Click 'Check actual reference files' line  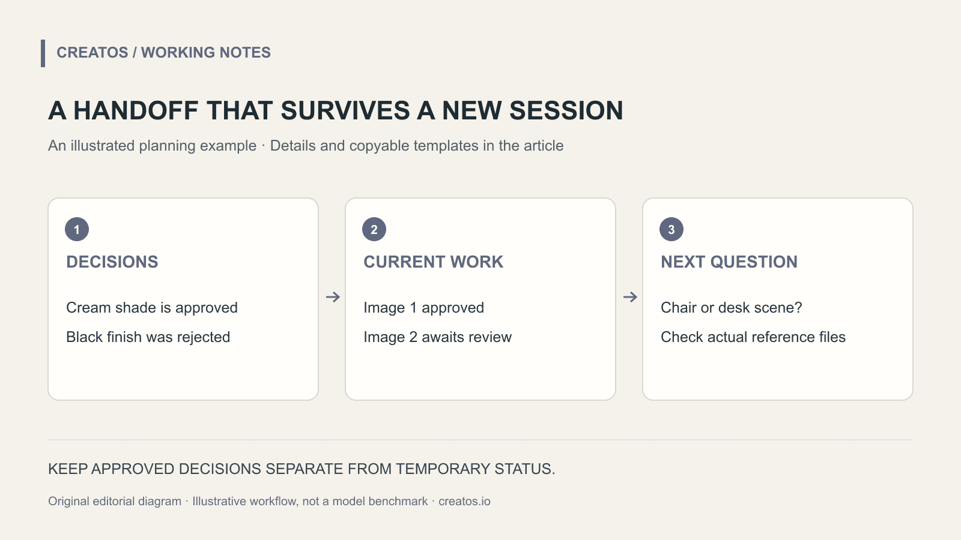tap(753, 337)
